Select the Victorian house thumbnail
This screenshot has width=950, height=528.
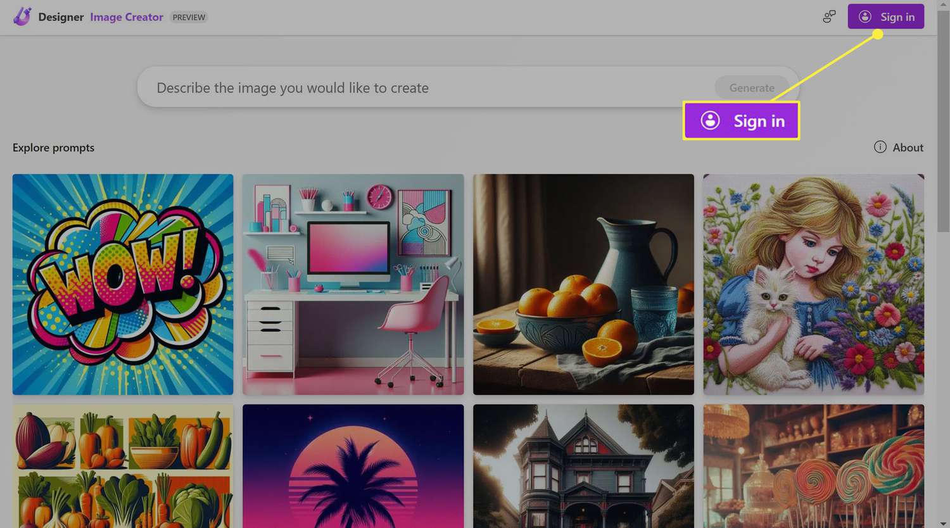583,466
